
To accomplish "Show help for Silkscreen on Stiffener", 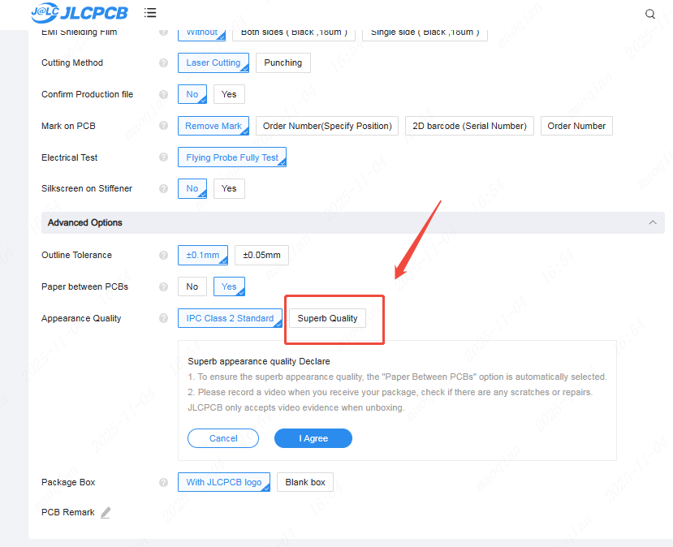I will coord(163,189).
